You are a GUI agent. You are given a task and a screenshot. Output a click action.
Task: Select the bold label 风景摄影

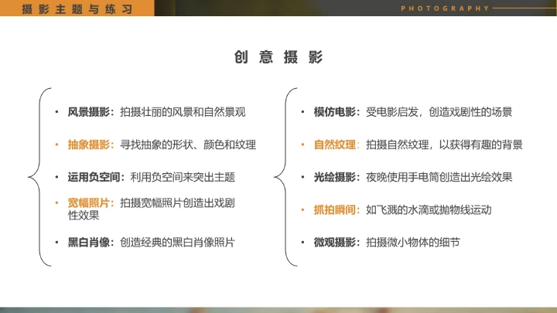(89, 112)
